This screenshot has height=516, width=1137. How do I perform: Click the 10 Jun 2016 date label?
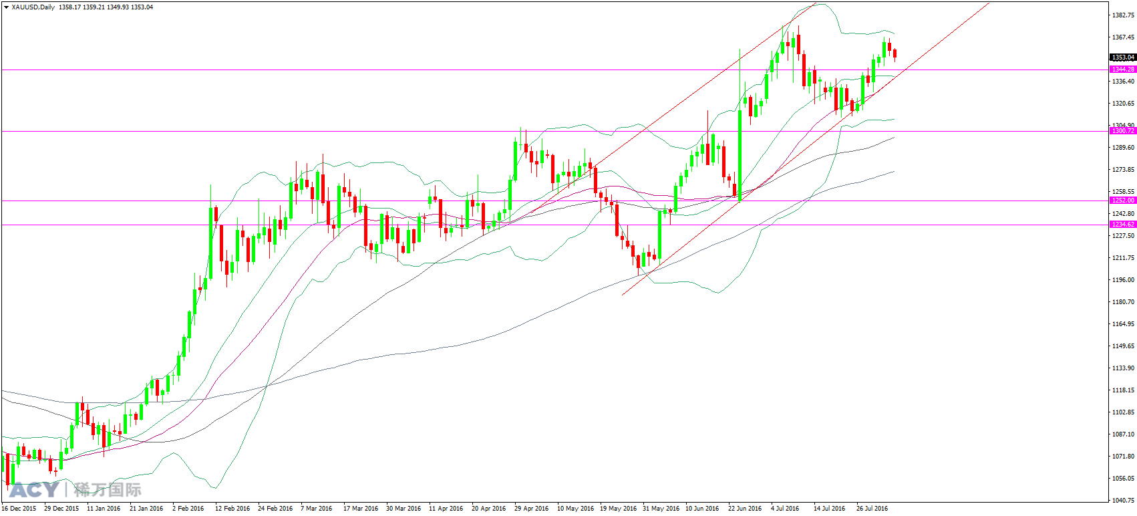pos(703,509)
